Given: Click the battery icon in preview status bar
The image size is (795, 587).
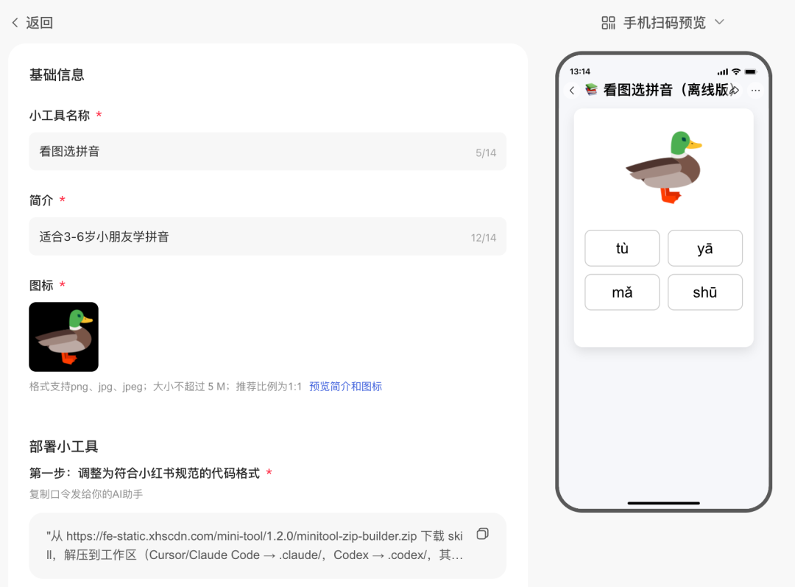Looking at the screenshot, I should [x=750, y=71].
